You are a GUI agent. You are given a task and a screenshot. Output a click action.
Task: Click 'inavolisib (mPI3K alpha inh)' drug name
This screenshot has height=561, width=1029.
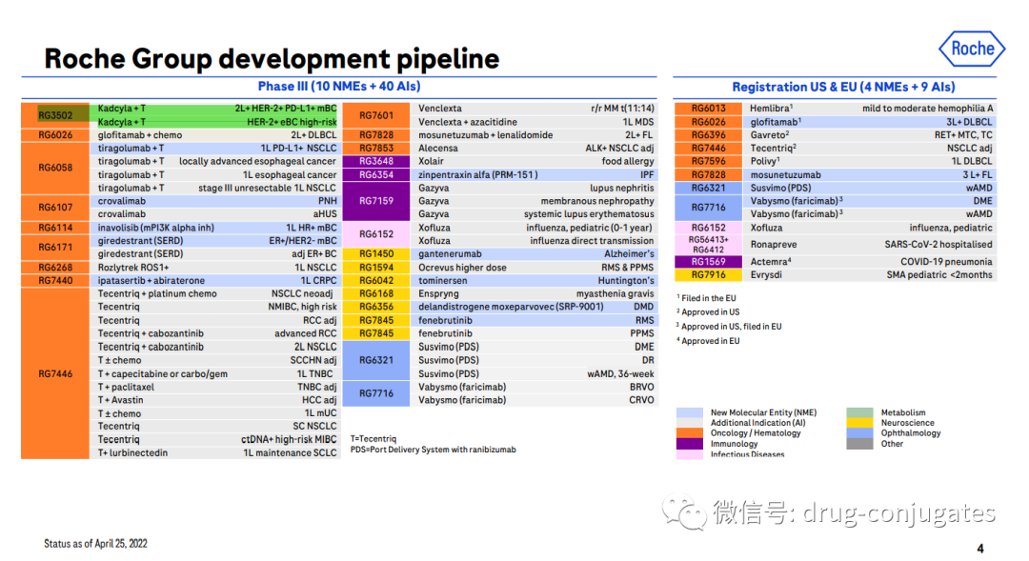(x=156, y=228)
